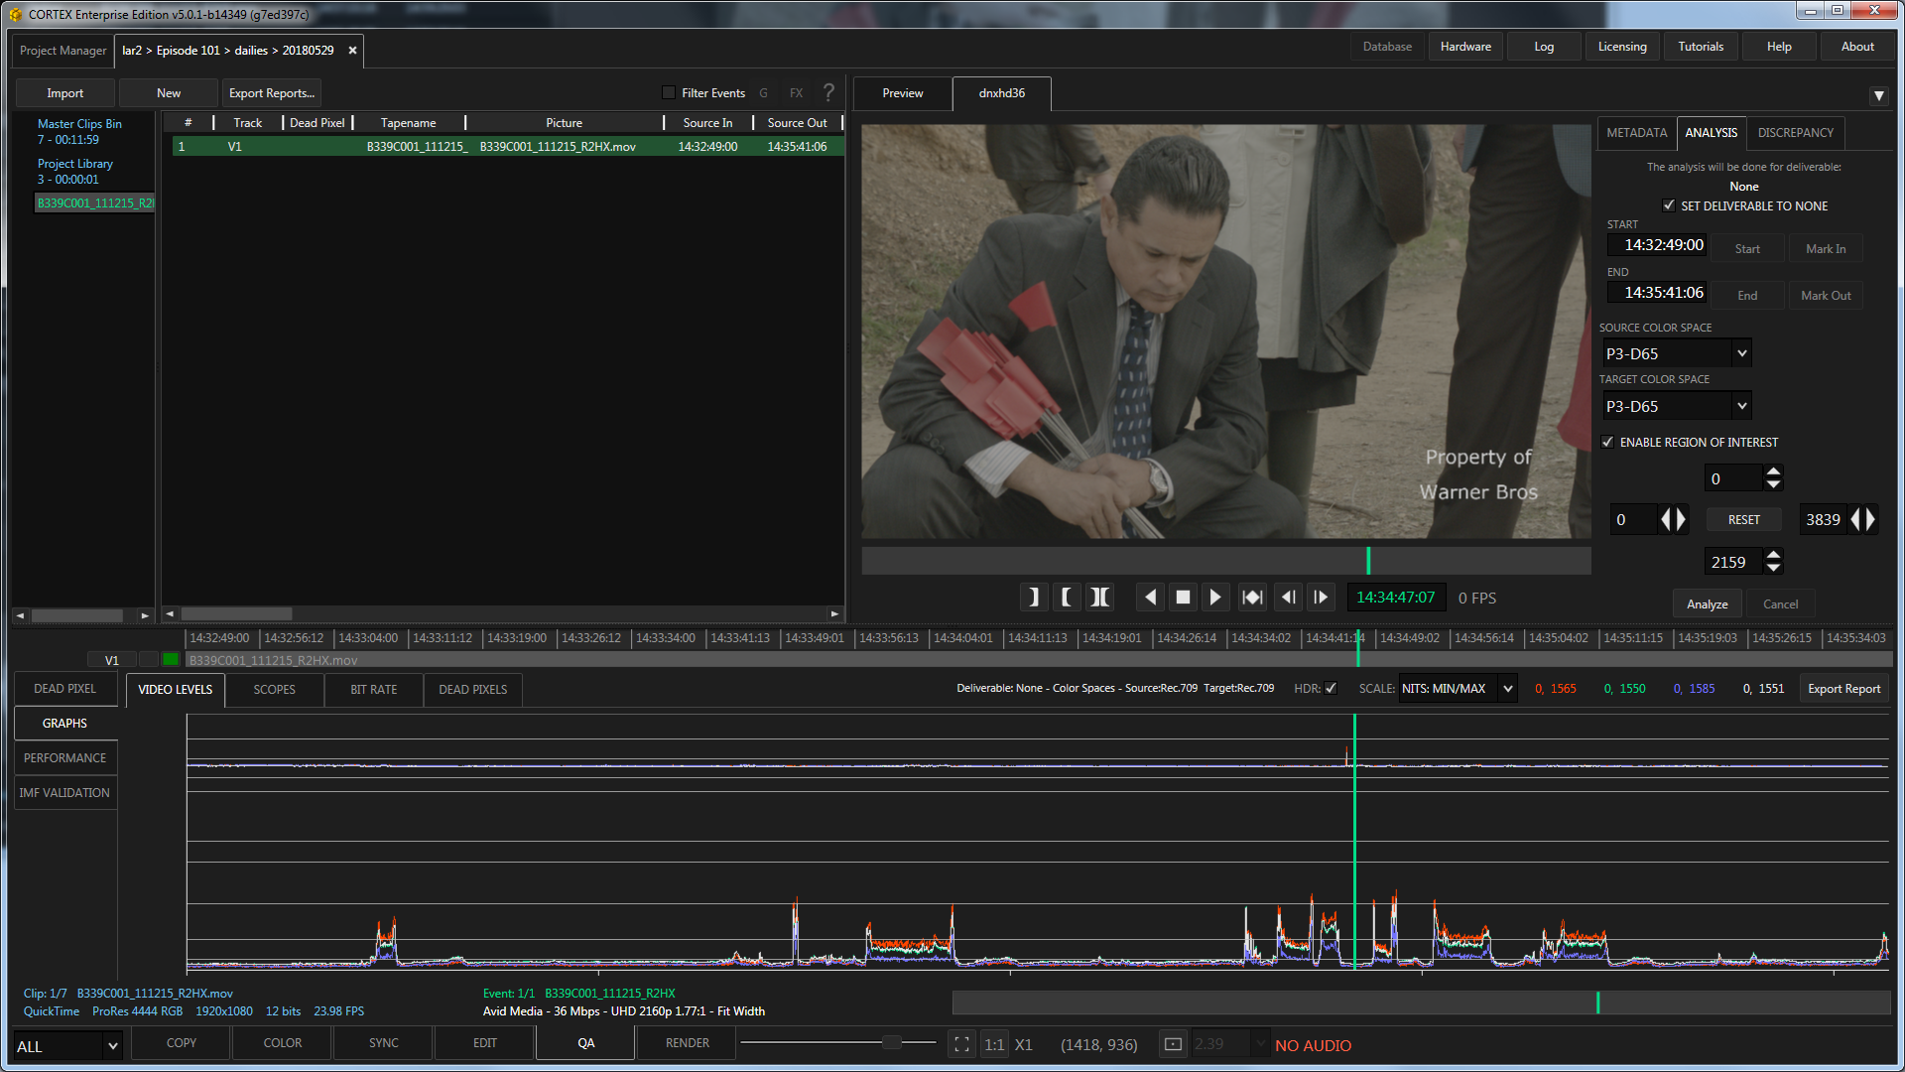Click the mark-out bracket icon in the transport bar
The image size is (1905, 1072).
pos(1033,597)
